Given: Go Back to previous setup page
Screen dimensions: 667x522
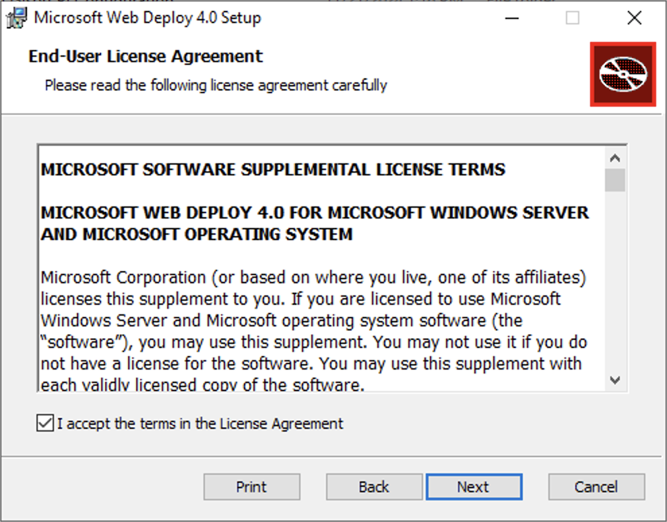Looking at the screenshot, I should 374,487.
